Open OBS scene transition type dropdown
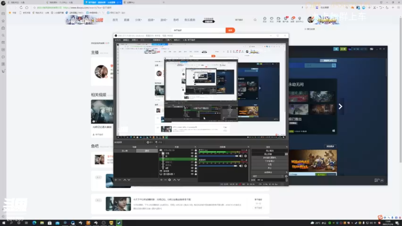The width and height of the screenshot is (402, 226). (268, 176)
